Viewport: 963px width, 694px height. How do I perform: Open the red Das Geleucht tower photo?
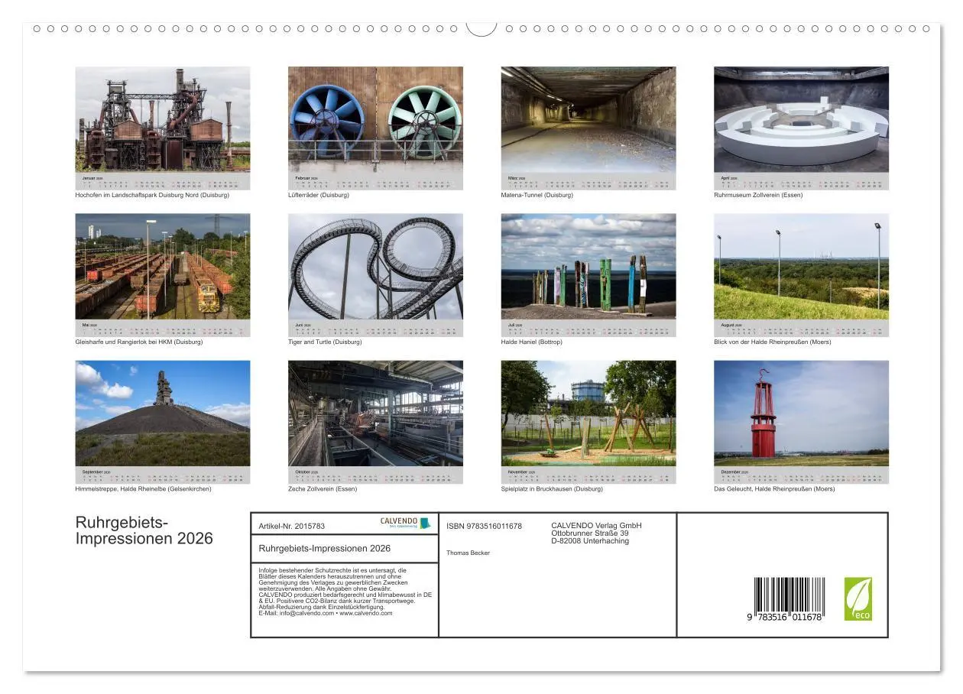801,413
